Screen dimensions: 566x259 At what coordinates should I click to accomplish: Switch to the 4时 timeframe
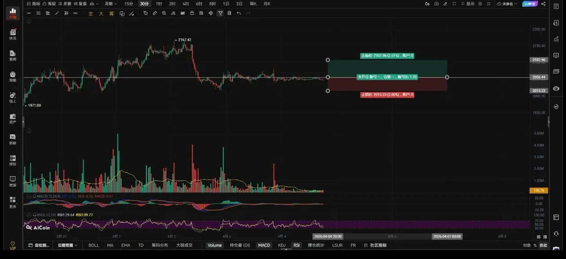186,4
